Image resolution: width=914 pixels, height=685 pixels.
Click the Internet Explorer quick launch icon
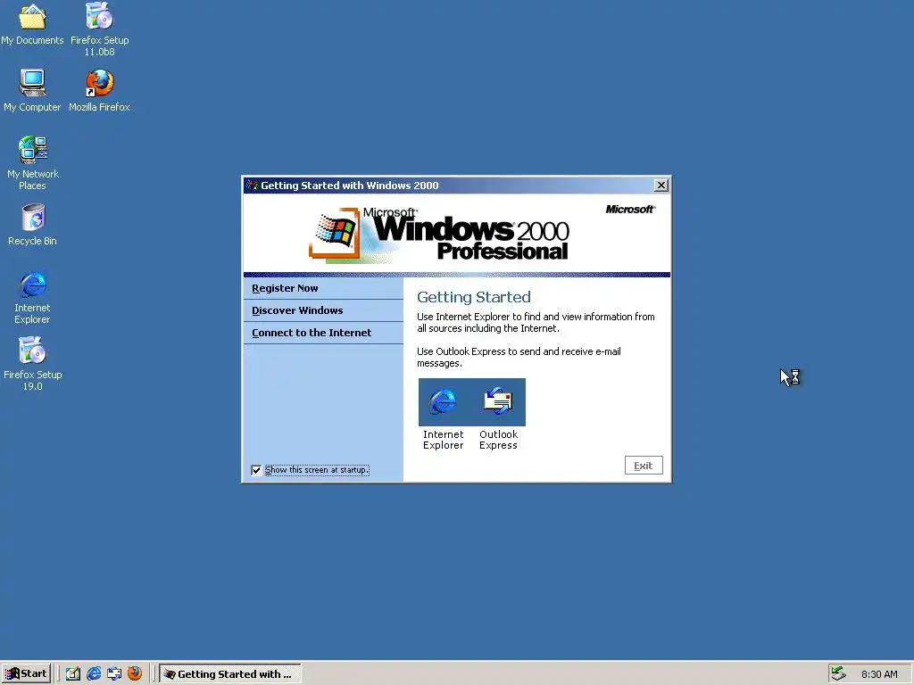tap(93, 673)
